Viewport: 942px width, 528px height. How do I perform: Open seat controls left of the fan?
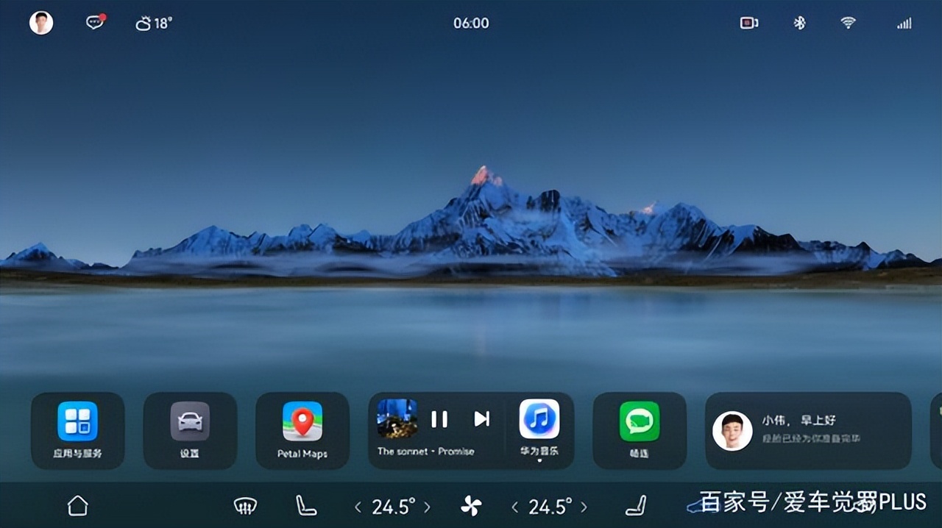click(305, 505)
